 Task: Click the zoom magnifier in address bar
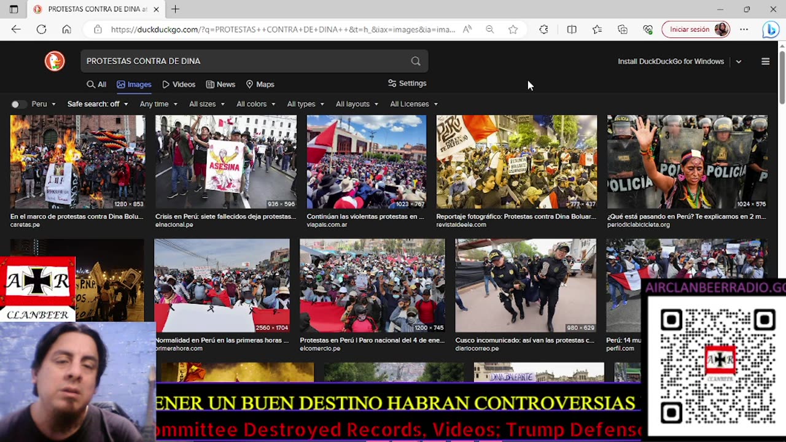[x=489, y=29]
